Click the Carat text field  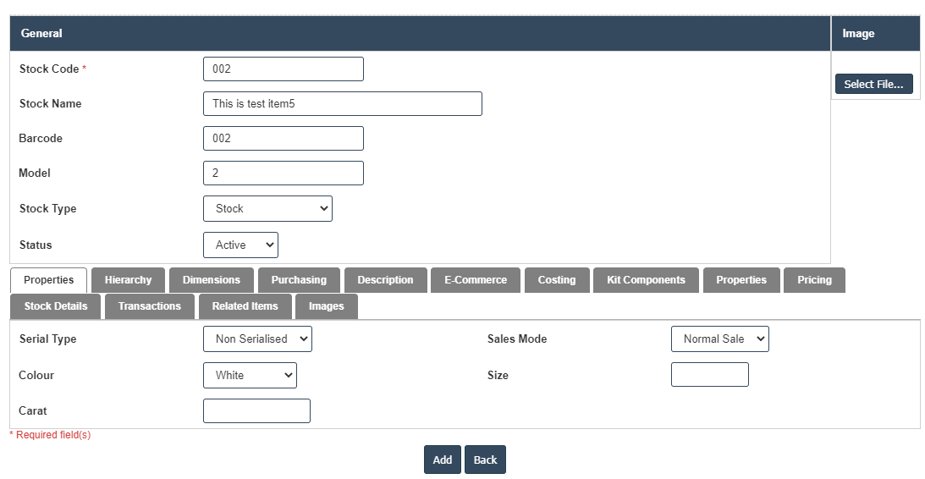click(256, 411)
